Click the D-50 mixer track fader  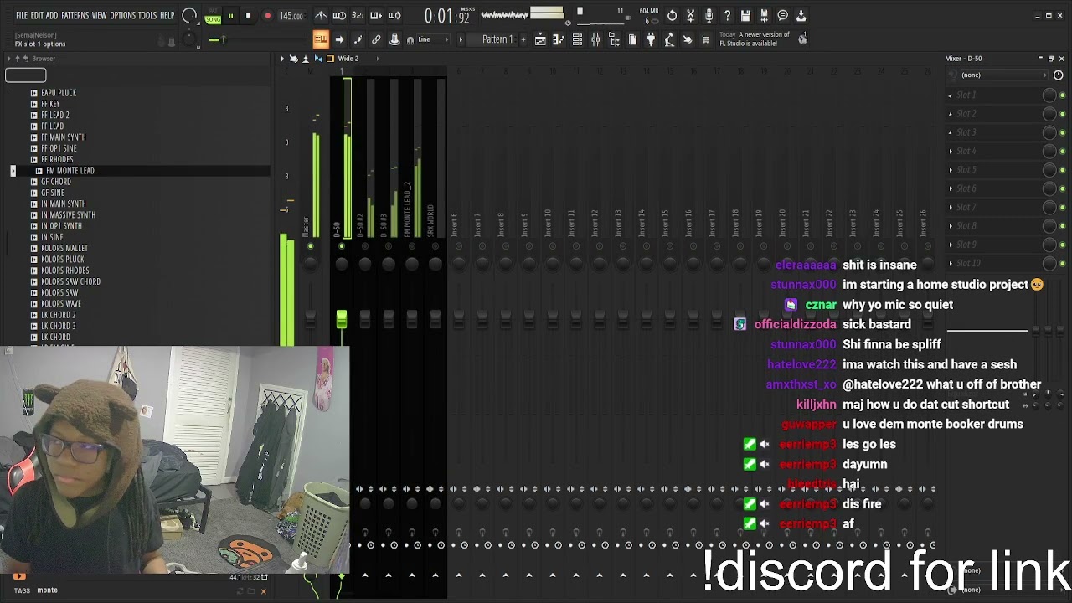pyautogui.click(x=342, y=318)
